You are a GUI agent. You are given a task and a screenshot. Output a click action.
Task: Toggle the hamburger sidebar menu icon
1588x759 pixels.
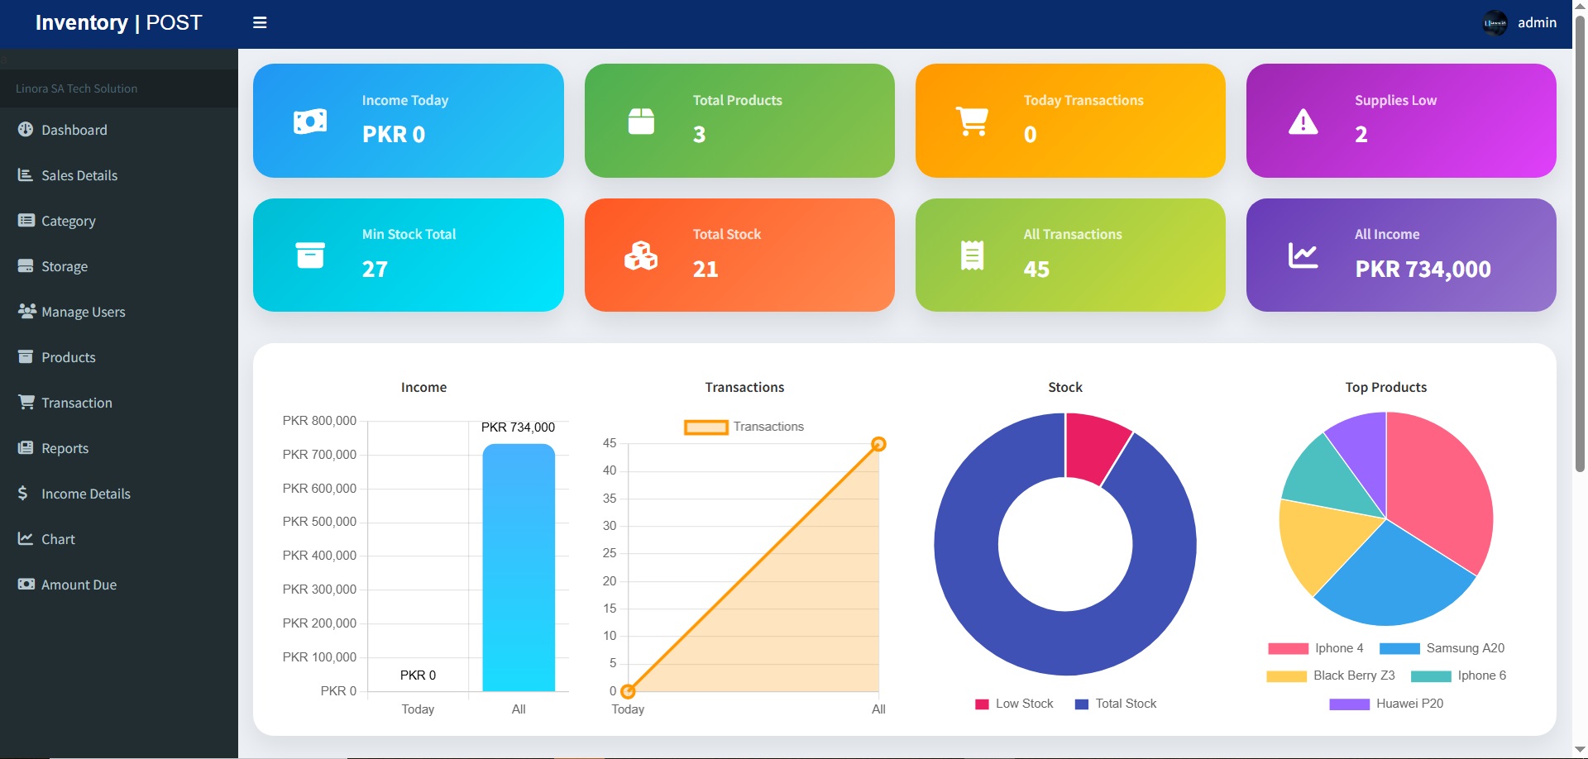[260, 23]
